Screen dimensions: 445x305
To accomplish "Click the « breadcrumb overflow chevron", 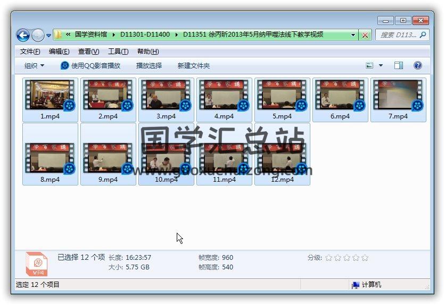I will tap(68, 35).
